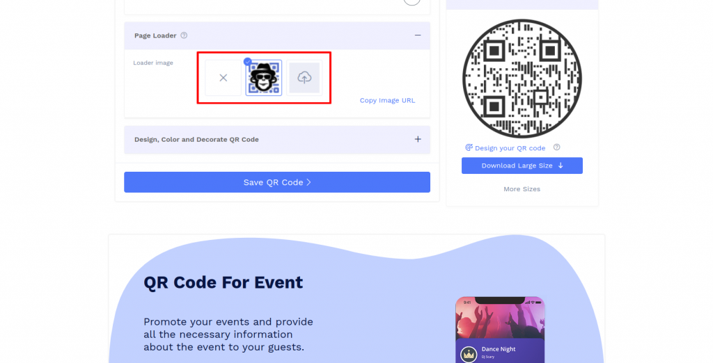Click the blue checkmark on selected loader
The height and width of the screenshot is (363, 713).
pos(247,62)
